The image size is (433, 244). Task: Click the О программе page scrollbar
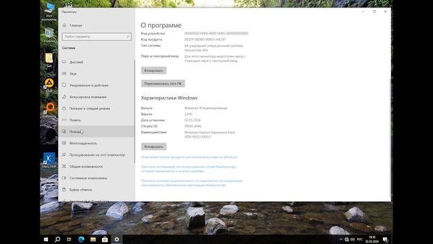pos(390,138)
